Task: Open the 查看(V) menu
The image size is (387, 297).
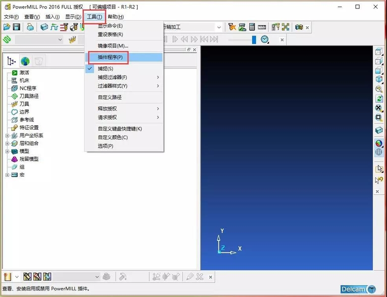Action: 32,17
